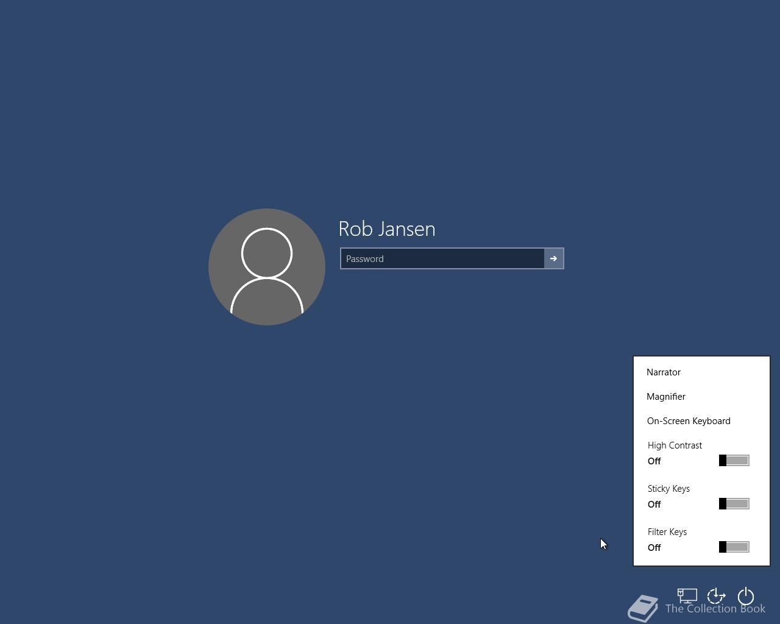Image resolution: width=780 pixels, height=624 pixels.
Task: Launch Magnifier from accessibility menu
Action: coord(666,397)
